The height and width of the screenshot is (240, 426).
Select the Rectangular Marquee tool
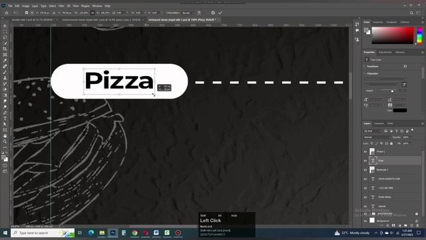[x=5, y=31]
